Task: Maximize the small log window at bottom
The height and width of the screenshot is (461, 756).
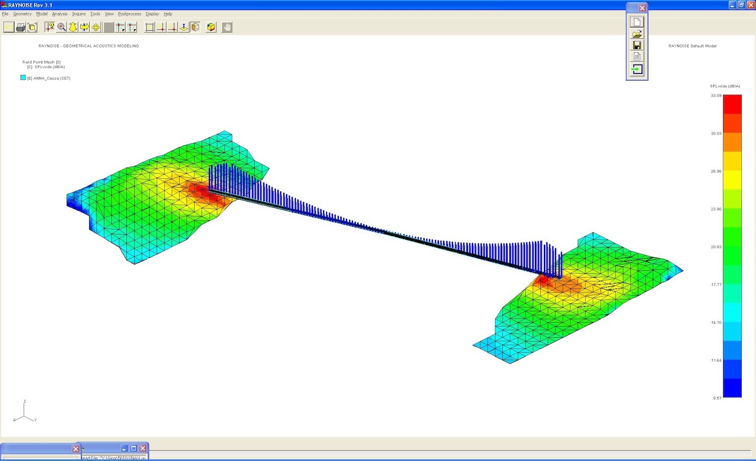Action: pos(134,448)
